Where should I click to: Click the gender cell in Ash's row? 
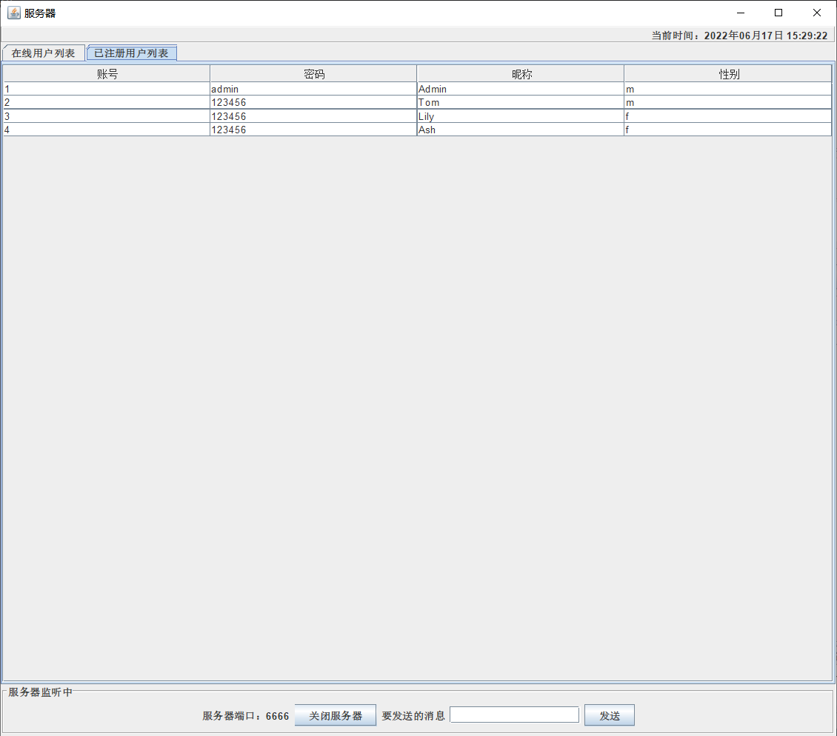click(727, 130)
